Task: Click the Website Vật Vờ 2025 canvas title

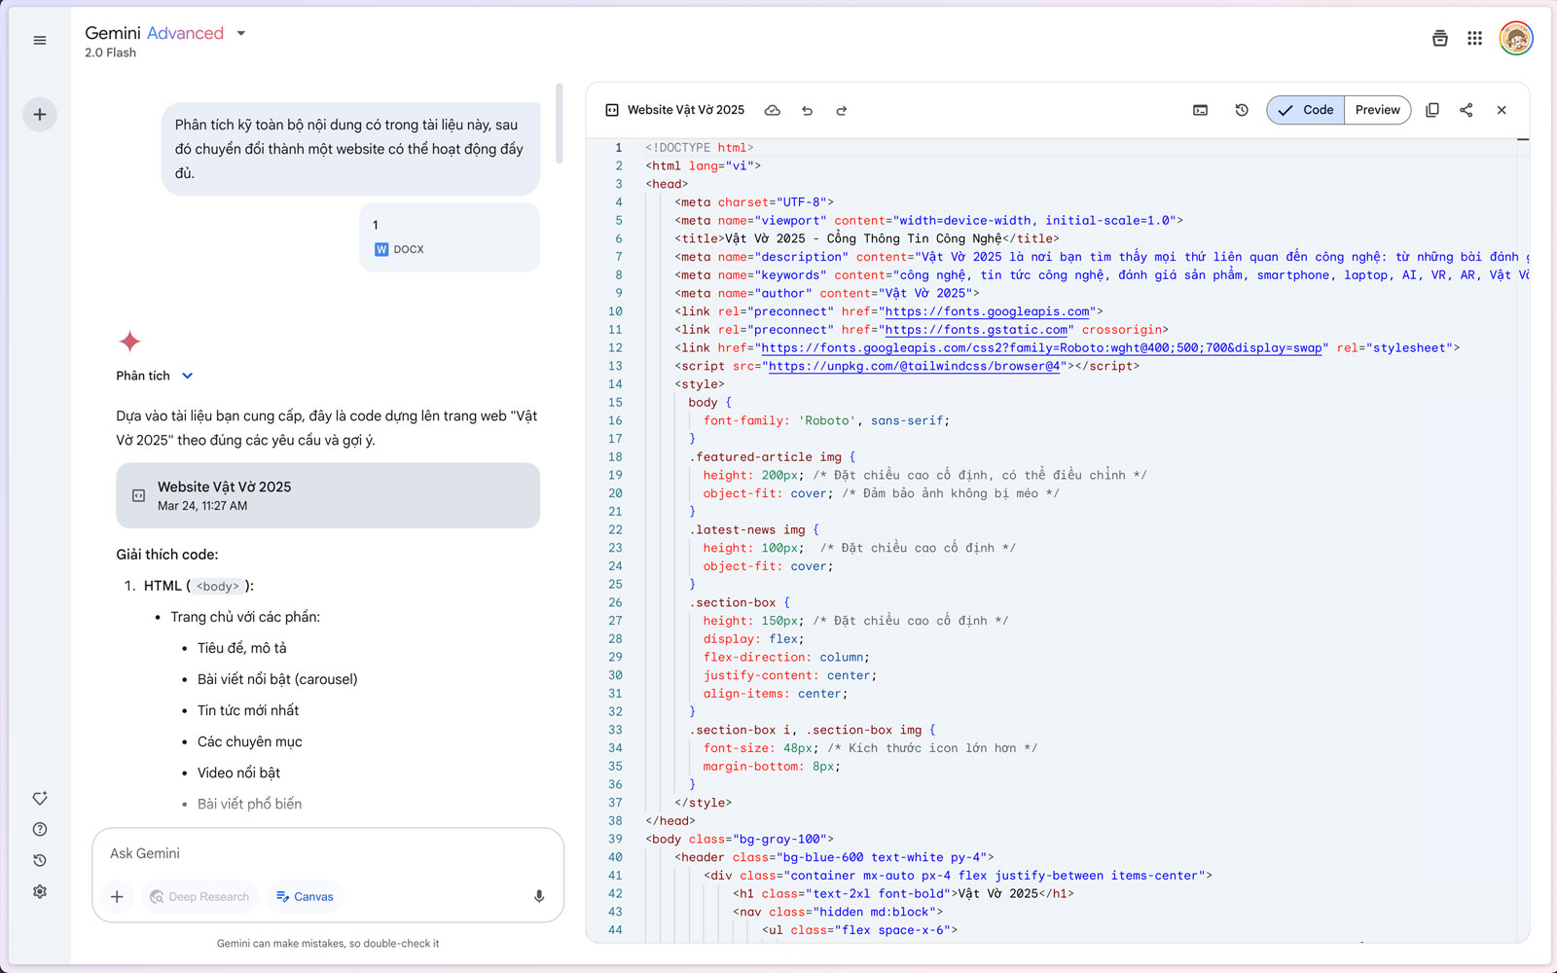Action: click(686, 110)
